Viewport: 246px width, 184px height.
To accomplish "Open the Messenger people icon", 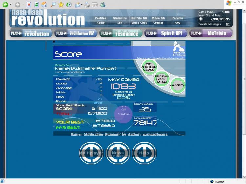I will [x=103, y=5].
